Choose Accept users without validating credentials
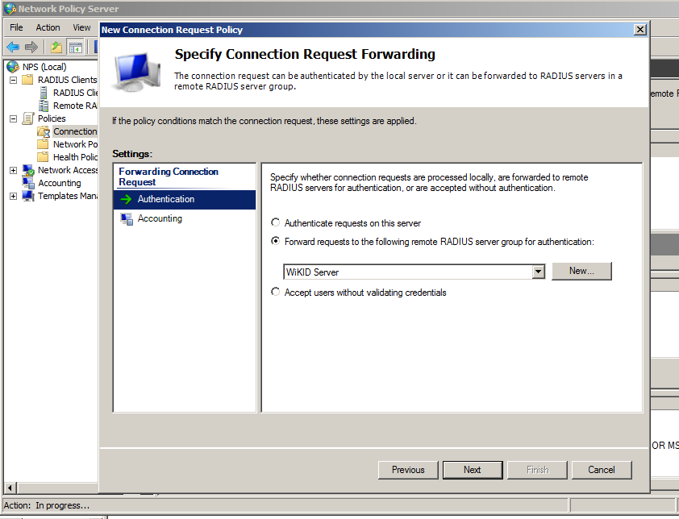This screenshot has width=679, height=519. point(275,291)
